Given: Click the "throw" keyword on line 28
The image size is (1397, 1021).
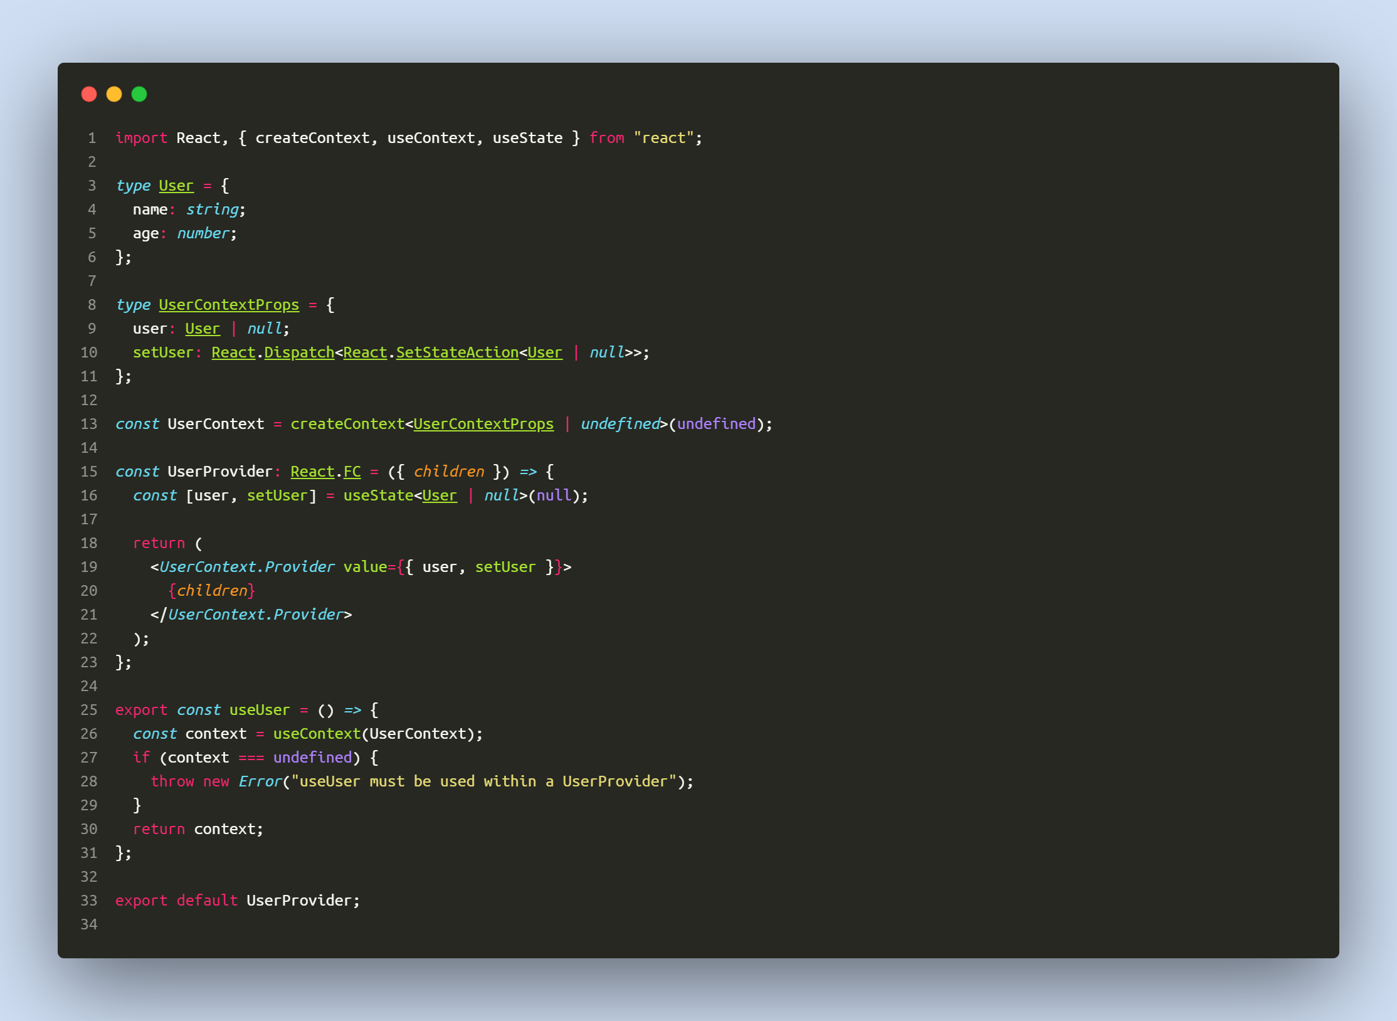Looking at the screenshot, I should click(172, 781).
